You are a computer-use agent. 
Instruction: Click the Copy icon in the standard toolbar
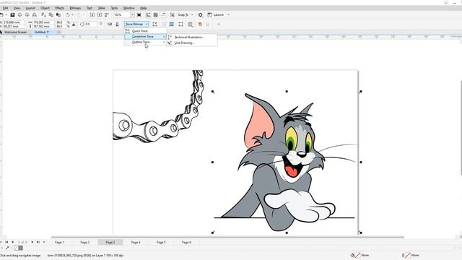click(x=51, y=14)
